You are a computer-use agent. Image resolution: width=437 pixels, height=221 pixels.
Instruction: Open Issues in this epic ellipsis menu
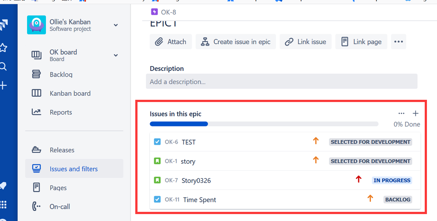pos(401,113)
